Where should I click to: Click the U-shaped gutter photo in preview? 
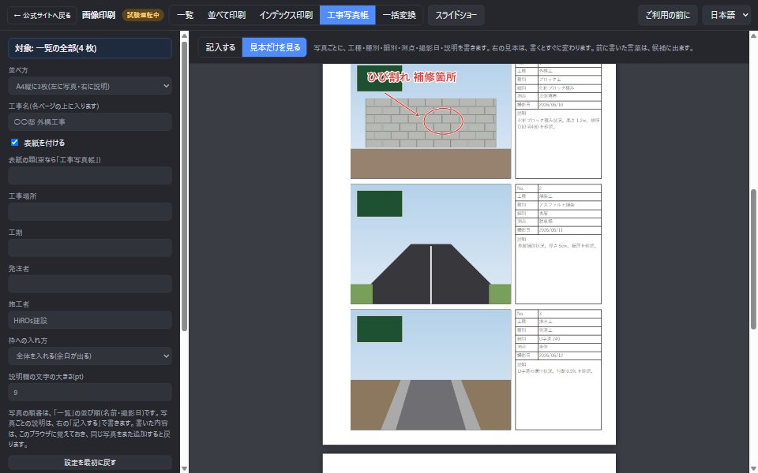point(431,370)
